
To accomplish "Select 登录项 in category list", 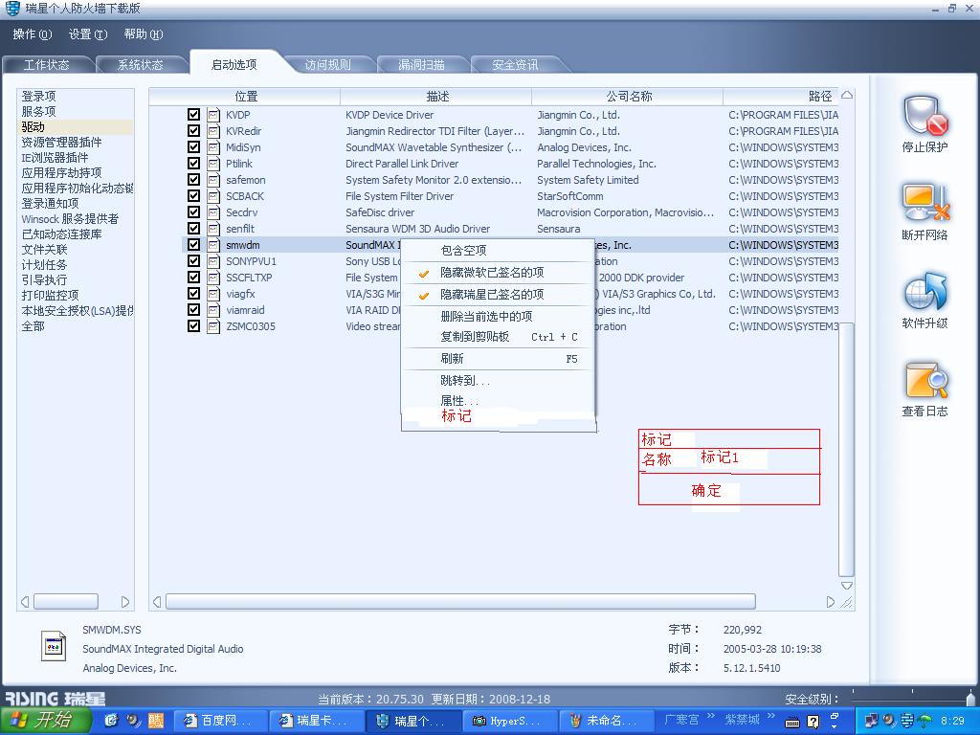I will (38, 97).
